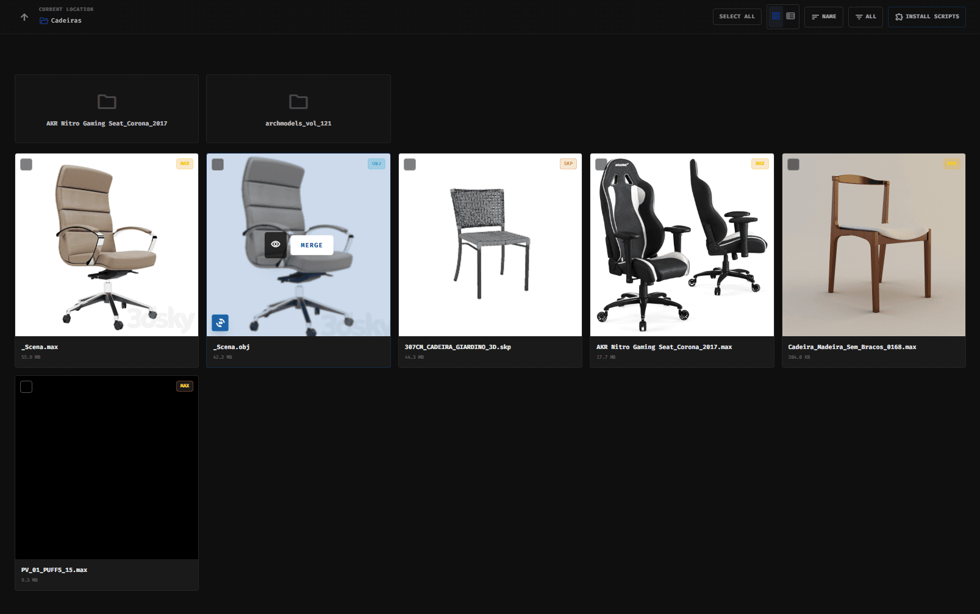Viewport: 980px width, 614px height.
Task: Tick the 307CM_CADEIRA_GIARDINO_3D.skp checkbox
Action: coord(410,164)
